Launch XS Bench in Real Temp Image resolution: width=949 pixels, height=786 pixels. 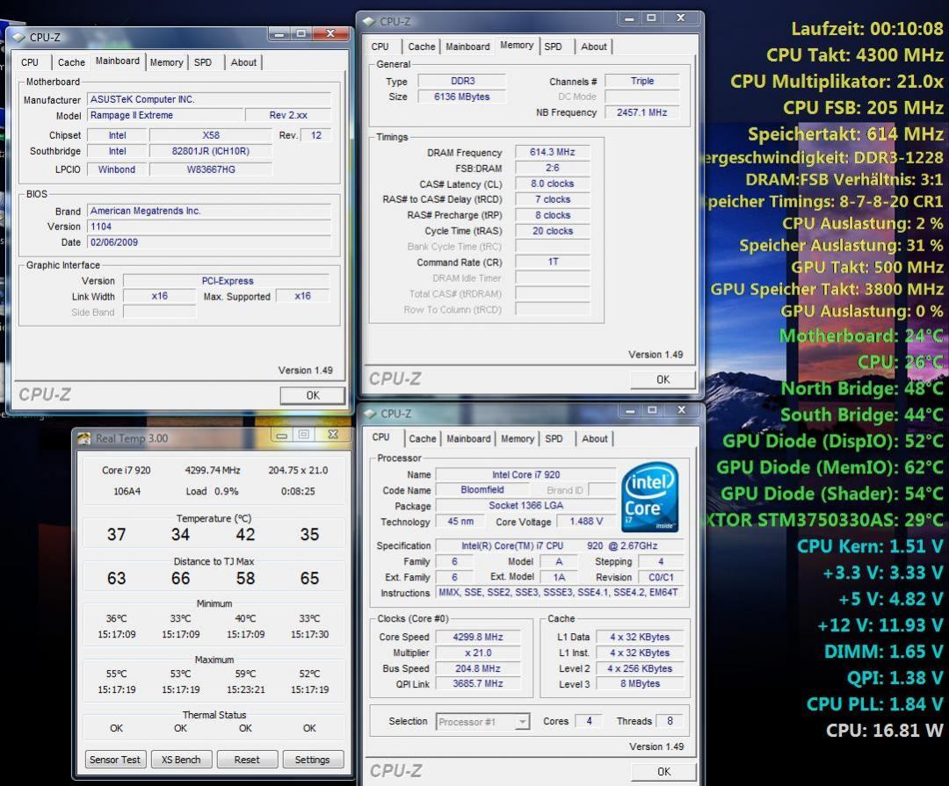click(181, 760)
